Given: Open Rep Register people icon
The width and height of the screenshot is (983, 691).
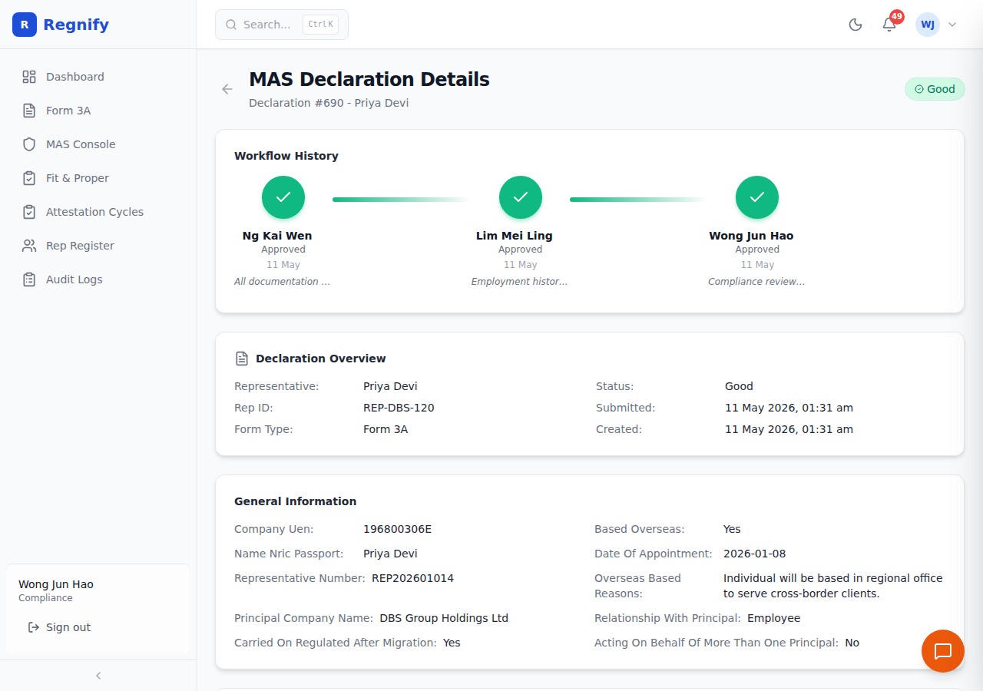Looking at the screenshot, I should [29, 246].
